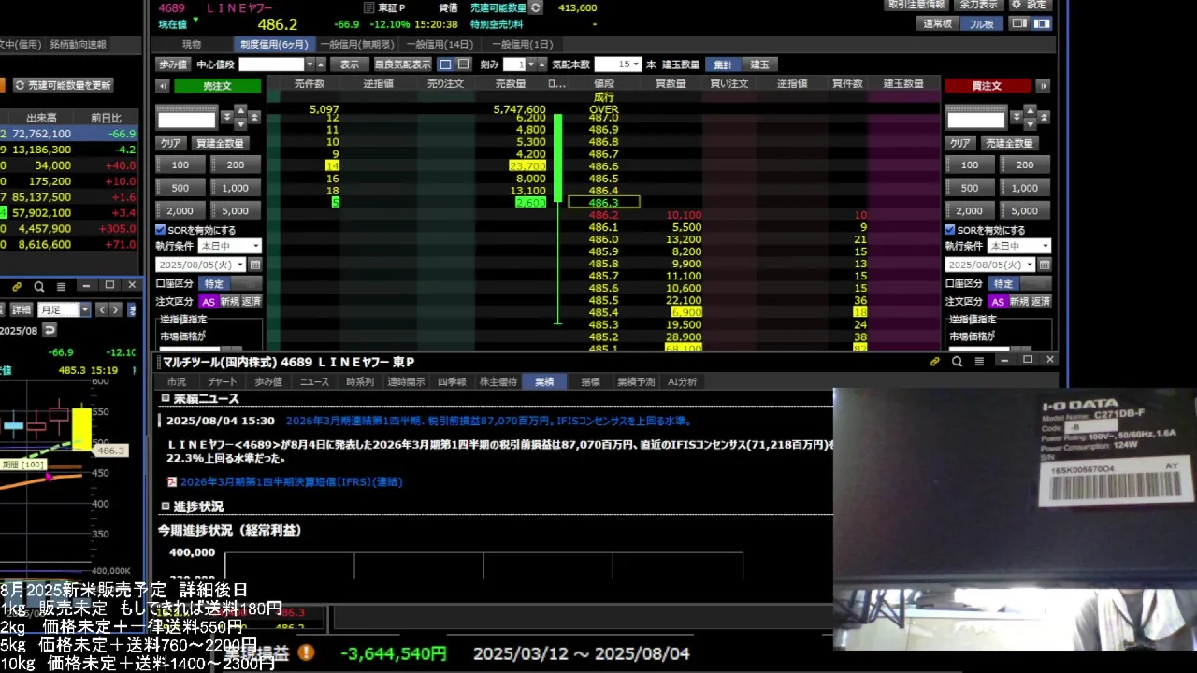Select single-column board display icon next to 最良気配表示
Screen dimensions: 1197x673
point(445,64)
